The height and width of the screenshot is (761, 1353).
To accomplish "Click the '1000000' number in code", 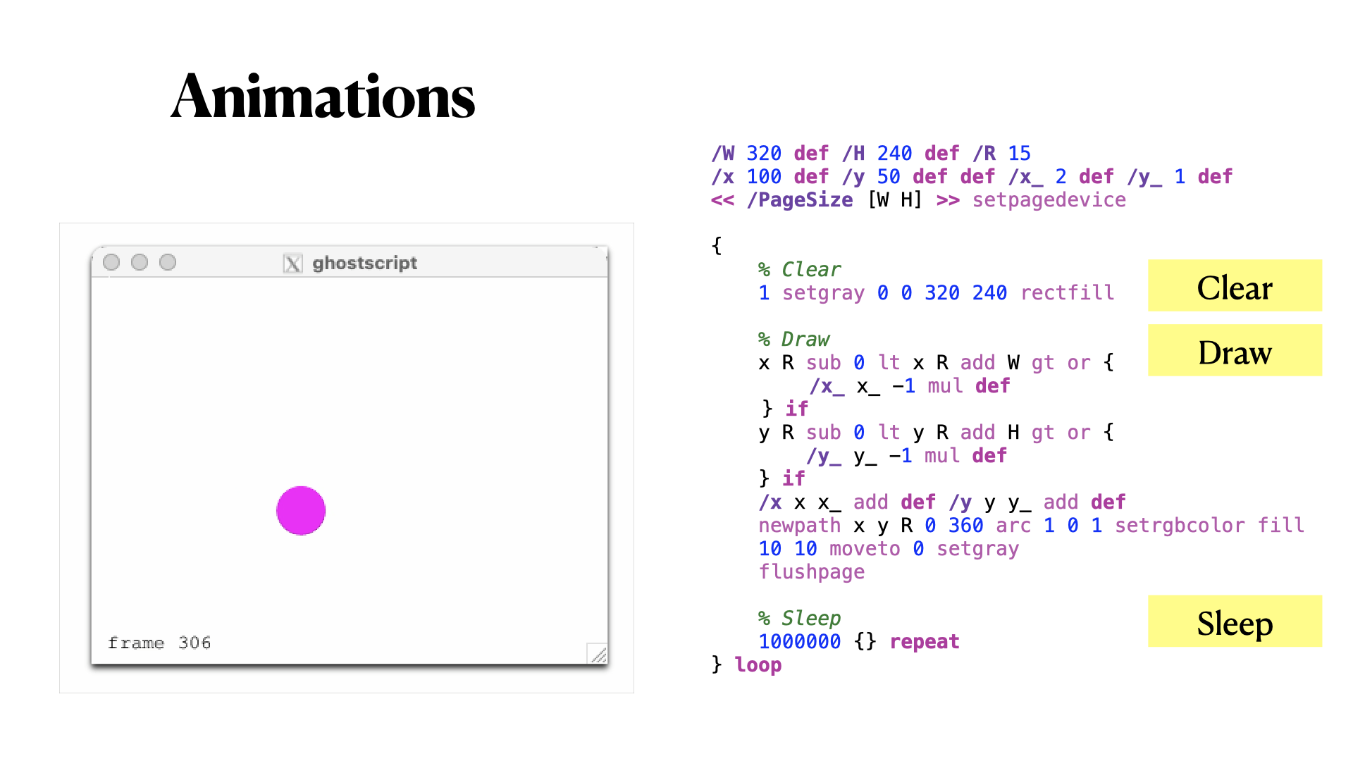I will coord(800,641).
